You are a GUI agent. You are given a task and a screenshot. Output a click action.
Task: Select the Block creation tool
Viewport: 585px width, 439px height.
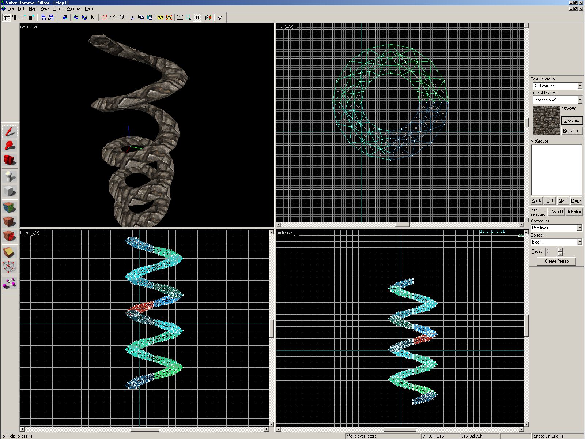pos(10,191)
